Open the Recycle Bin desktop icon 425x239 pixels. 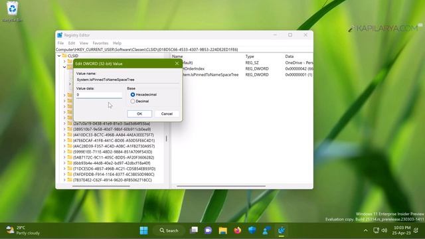(x=12, y=11)
